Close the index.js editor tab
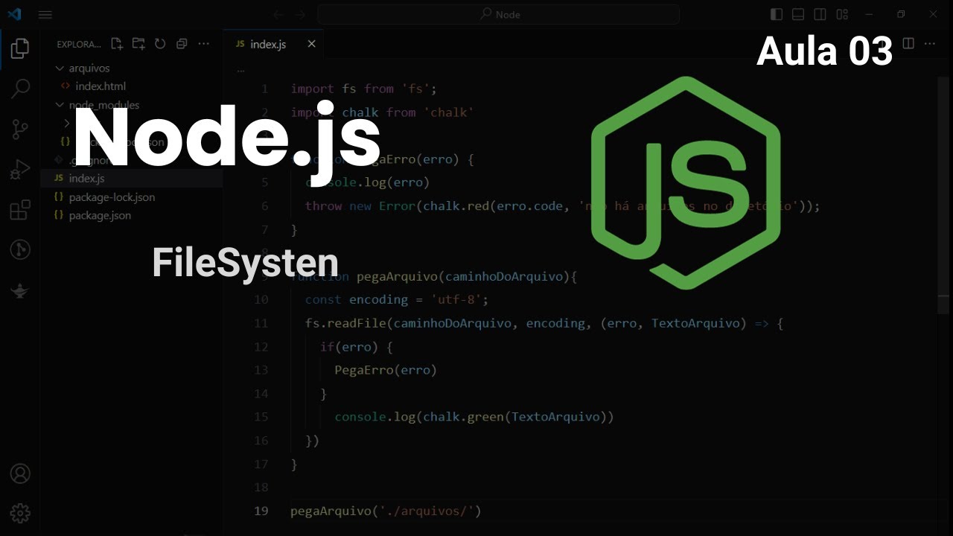 tap(312, 44)
